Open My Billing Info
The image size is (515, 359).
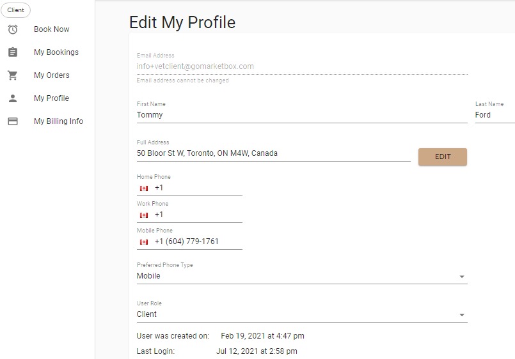coord(58,121)
